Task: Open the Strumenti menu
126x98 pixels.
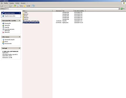Action: click(23, 3)
